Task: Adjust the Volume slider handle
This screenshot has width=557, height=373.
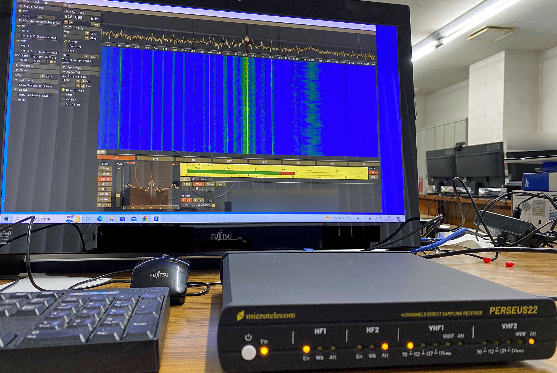Action: point(213,205)
